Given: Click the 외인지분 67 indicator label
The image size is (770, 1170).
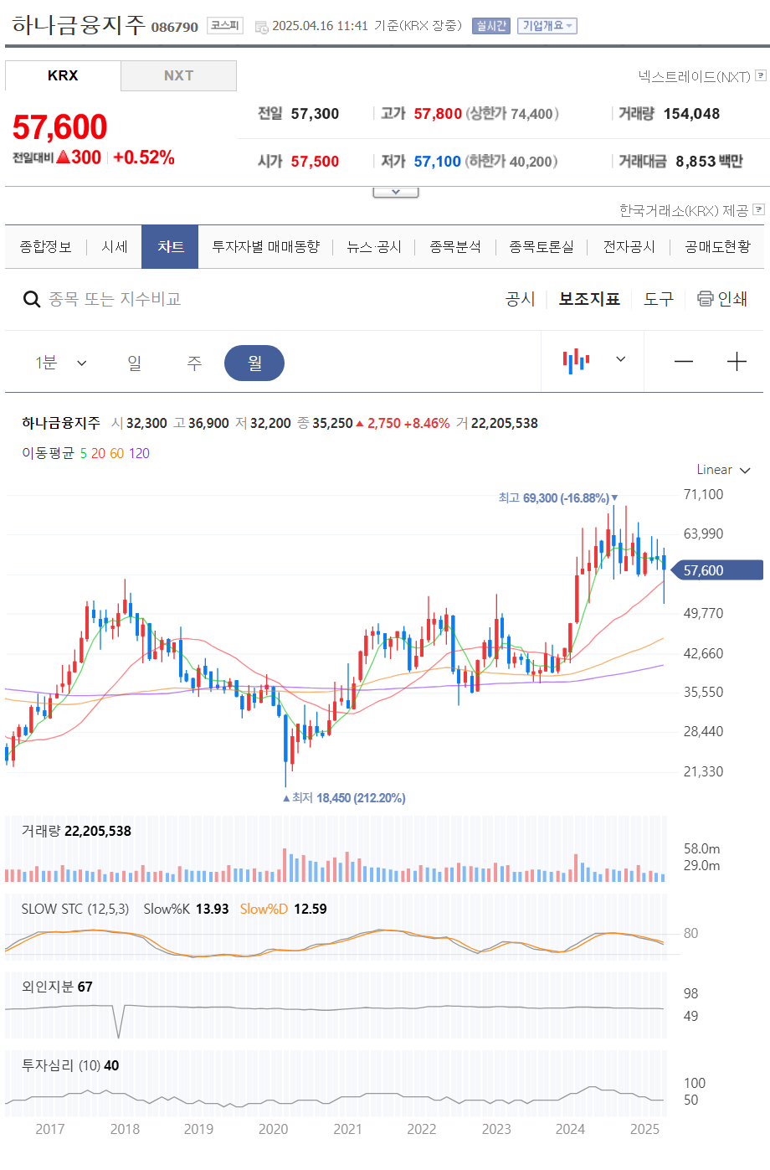Looking at the screenshot, I should [x=57, y=987].
